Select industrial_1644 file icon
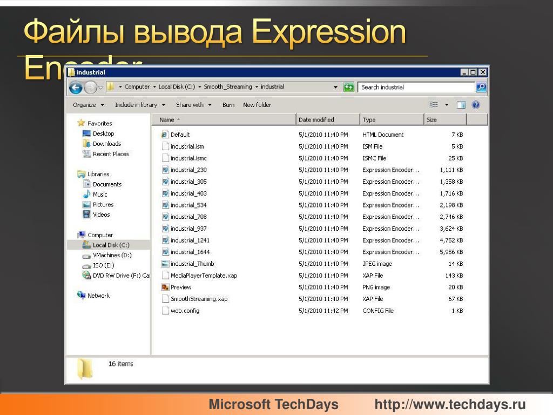553x415 pixels. (x=165, y=252)
